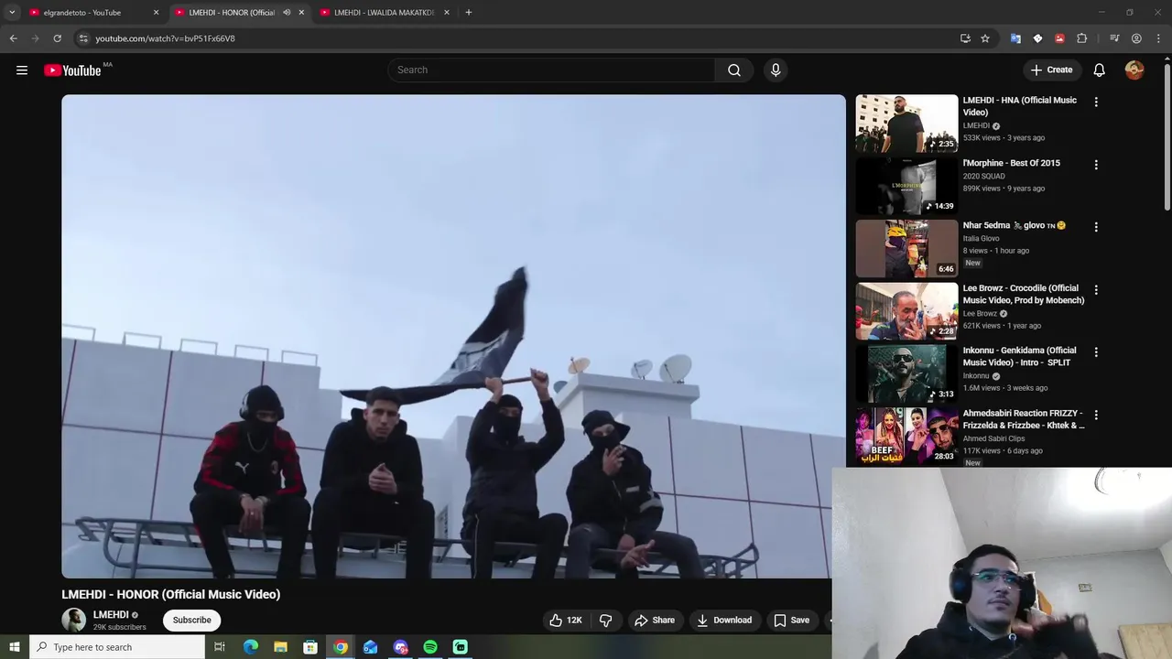
Task: Open the media controls toolbar icon
Action: point(1114,38)
